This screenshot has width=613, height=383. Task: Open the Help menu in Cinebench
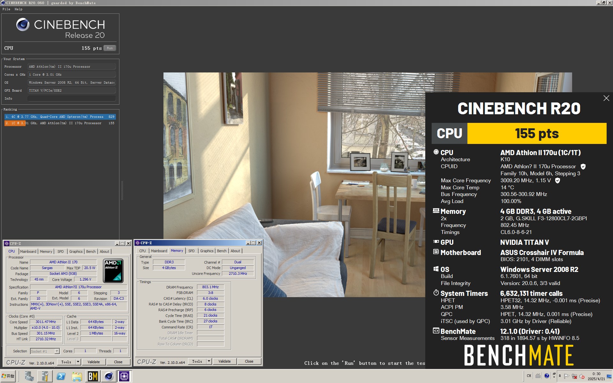tap(19, 9)
